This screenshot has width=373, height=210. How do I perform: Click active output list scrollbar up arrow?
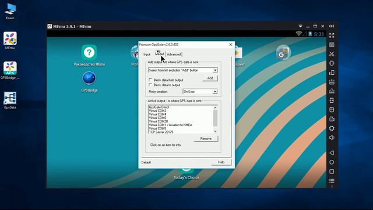pos(215,107)
